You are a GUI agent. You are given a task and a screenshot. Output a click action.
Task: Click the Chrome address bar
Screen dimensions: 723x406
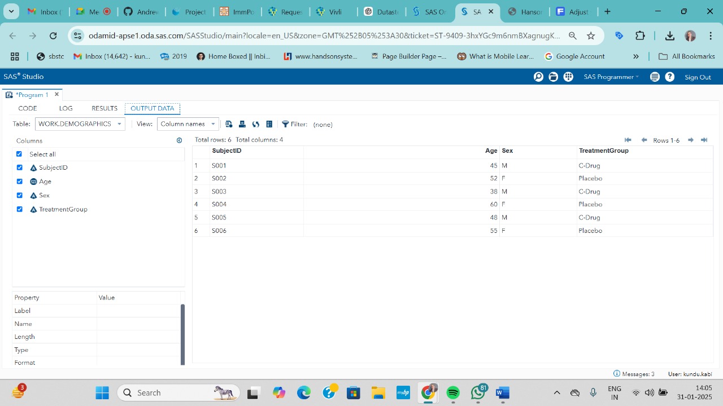pyautogui.click(x=324, y=36)
